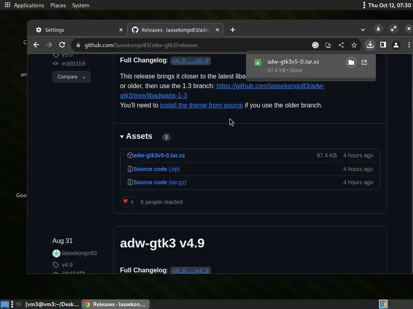
Task: Reload the GitHub releases page
Action: [62, 45]
